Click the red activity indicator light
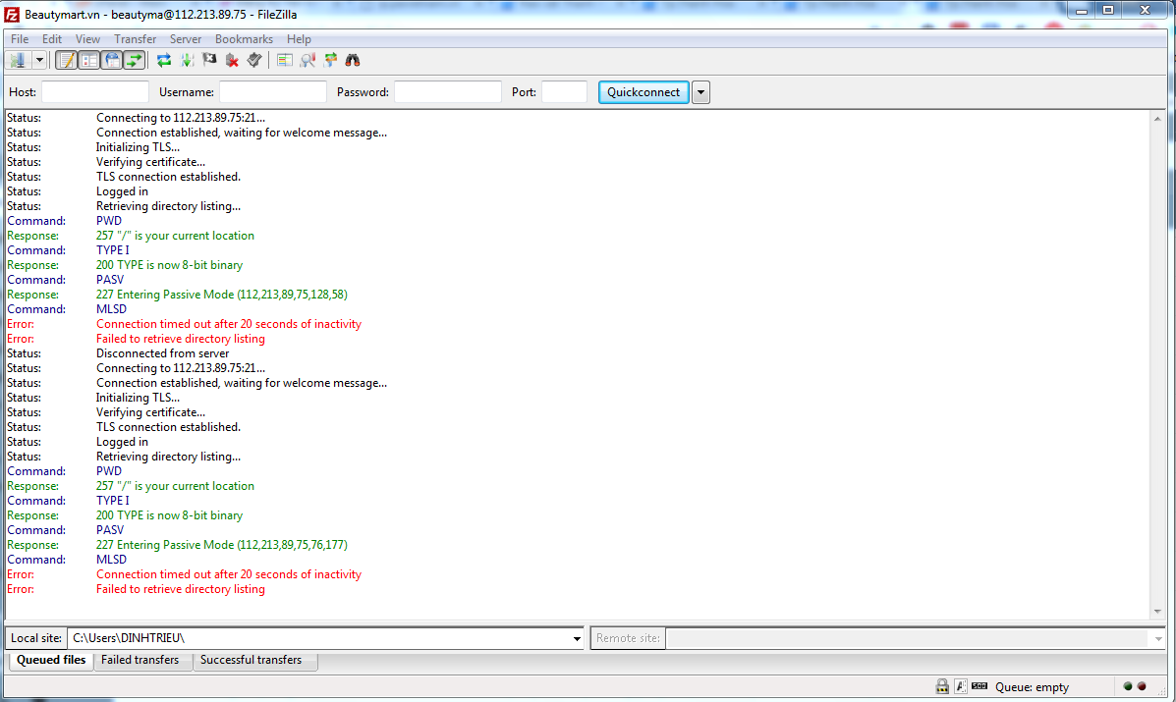The image size is (1176, 702). (1142, 686)
